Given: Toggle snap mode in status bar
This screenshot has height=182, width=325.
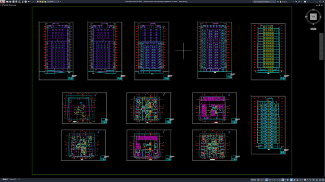Looking at the screenshot, I should coord(262,180).
